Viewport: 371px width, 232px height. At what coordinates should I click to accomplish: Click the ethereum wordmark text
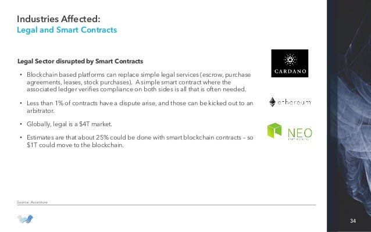294,102
